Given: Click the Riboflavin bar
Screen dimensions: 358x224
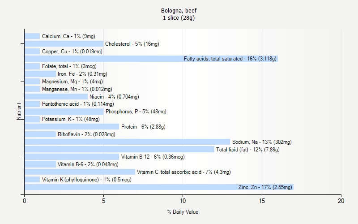Looking at the screenshot, I should 40,134.
